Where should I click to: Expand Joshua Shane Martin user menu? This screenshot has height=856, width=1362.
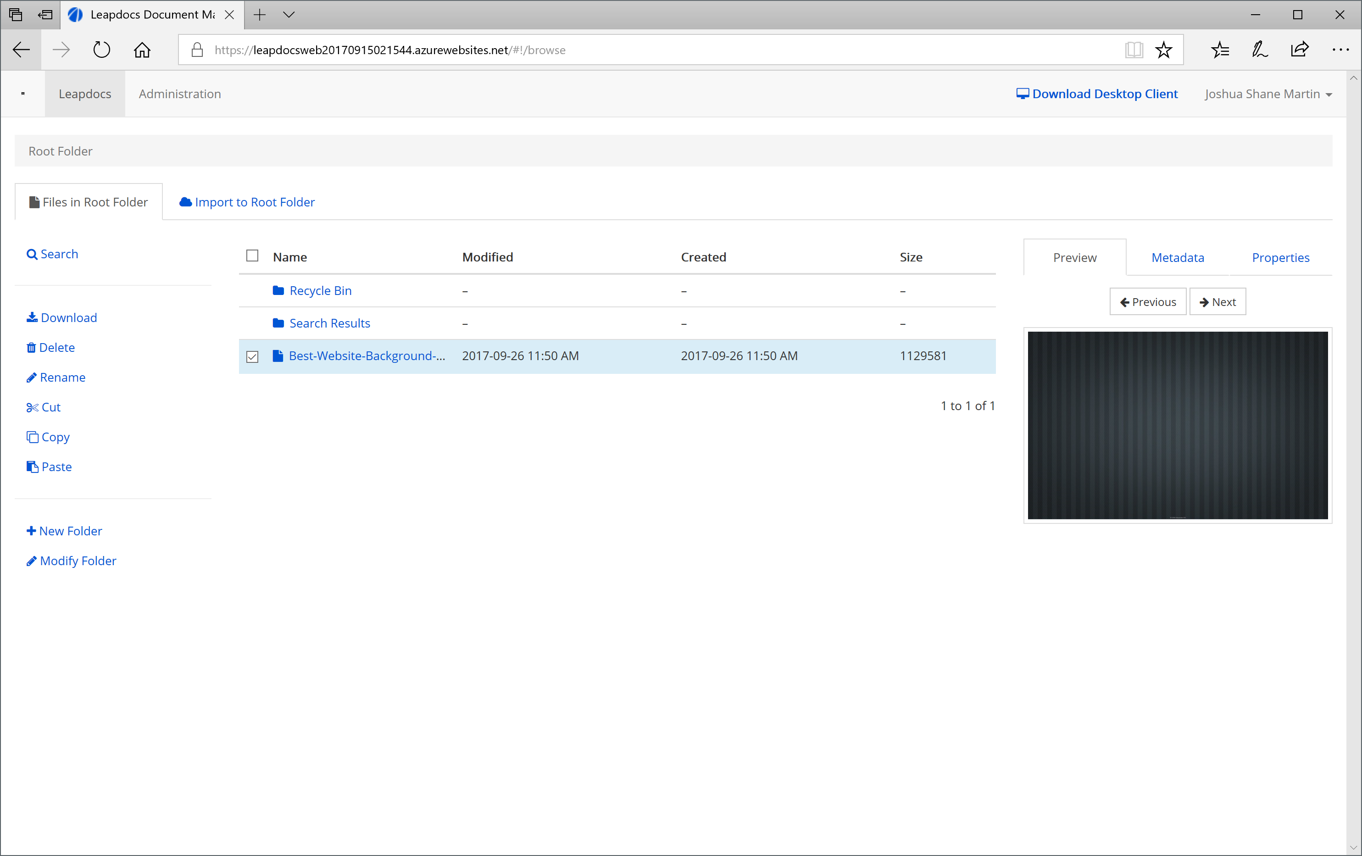click(1268, 94)
